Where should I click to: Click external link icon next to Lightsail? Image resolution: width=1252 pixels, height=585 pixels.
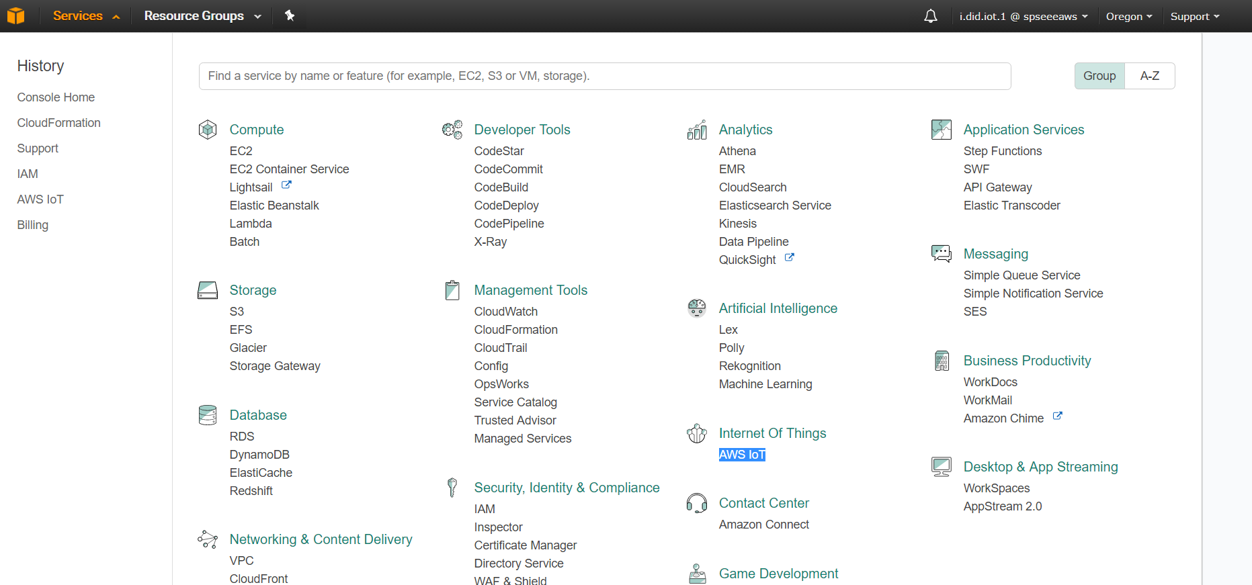tap(286, 185)
